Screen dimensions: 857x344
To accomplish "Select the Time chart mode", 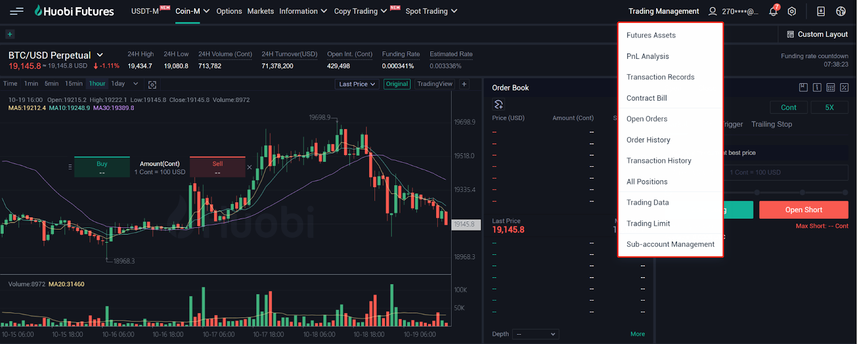I will [x=10, y=84].
